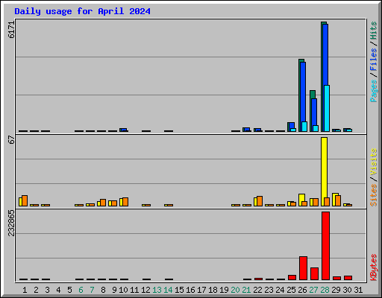Viewport: 382px width, 298px height.
Task: Click day label 26 on the x-axis
Action: click(x=302, y=290)
